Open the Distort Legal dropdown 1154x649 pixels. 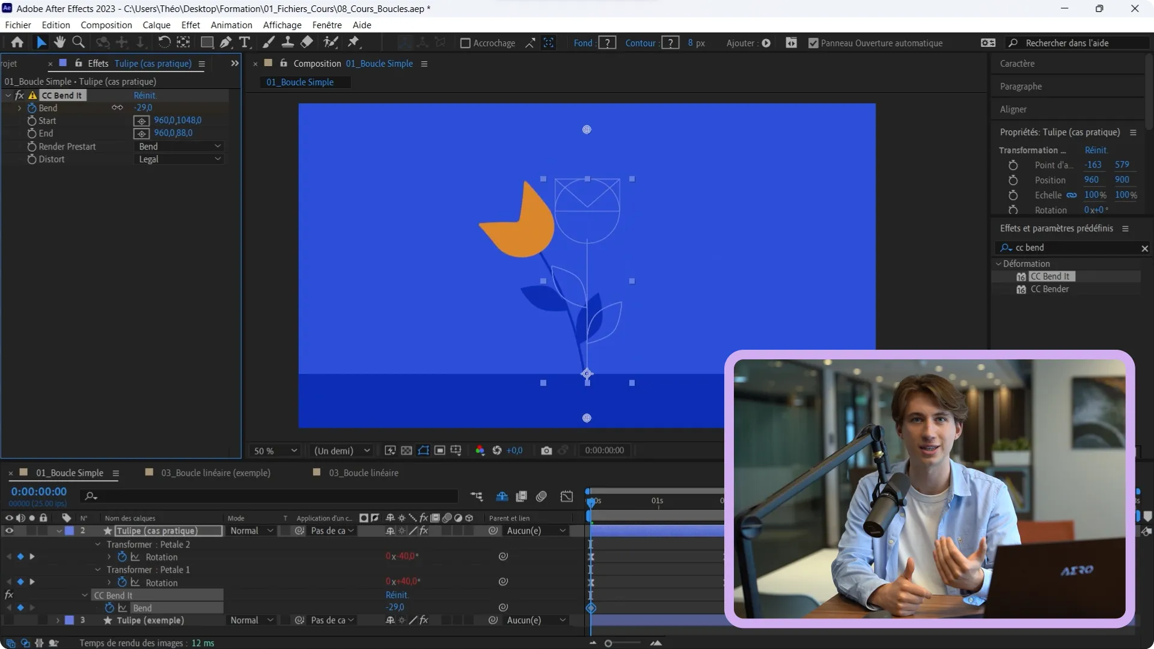point(179,159)
